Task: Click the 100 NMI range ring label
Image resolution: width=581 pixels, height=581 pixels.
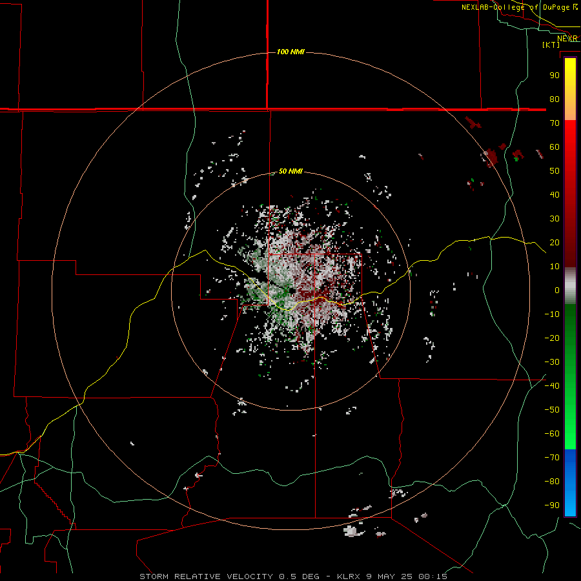Action: [x=290, y=52]
